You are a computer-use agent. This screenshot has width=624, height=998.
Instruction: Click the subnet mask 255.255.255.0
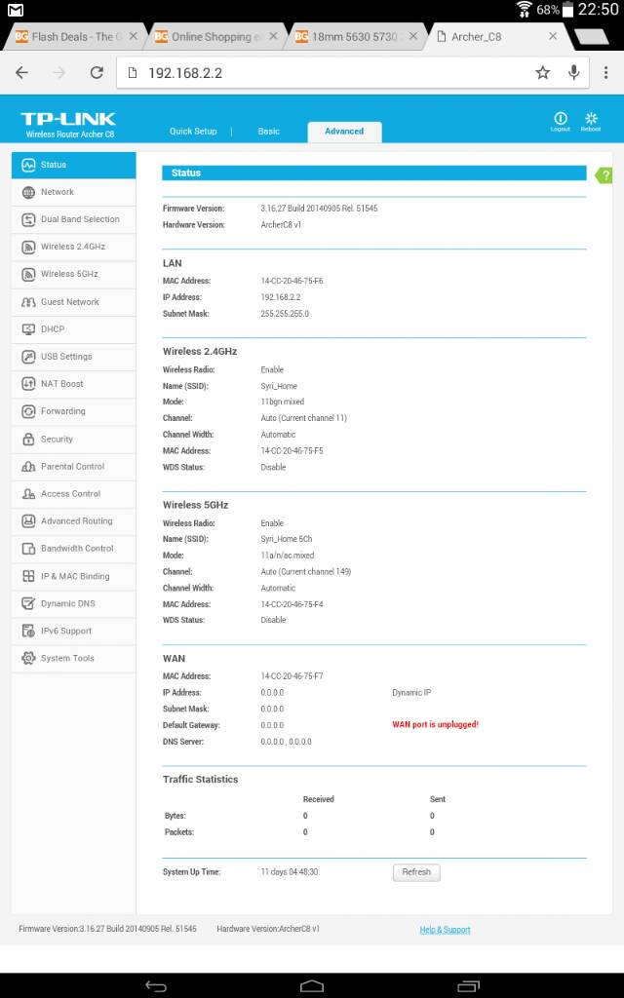[x=285, y=314]
